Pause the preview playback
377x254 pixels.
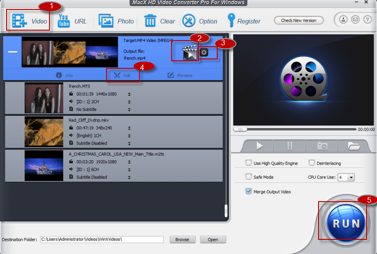click(x=290, y=146)
